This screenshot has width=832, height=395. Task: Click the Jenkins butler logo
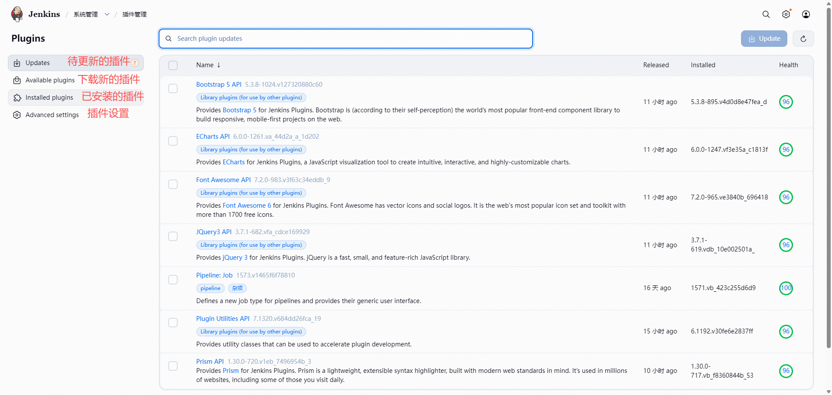point(17,14)
